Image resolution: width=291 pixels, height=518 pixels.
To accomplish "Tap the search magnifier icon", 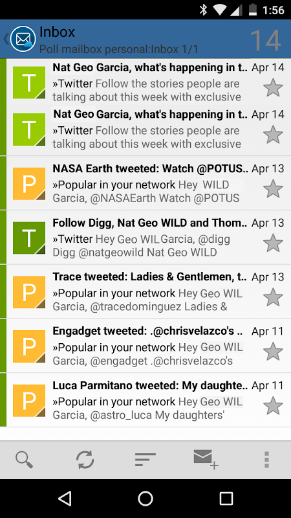I will (x=24, y=460).
